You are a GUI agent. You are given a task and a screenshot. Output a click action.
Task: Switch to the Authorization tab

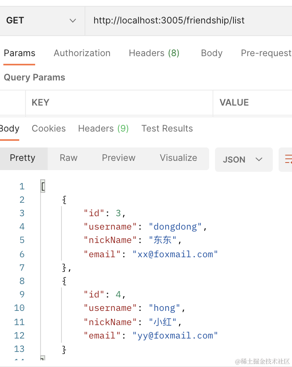coord(82,53)
